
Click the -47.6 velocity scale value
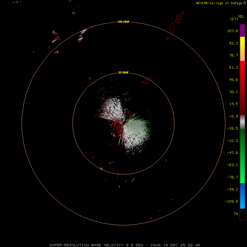tap(232, 153)
